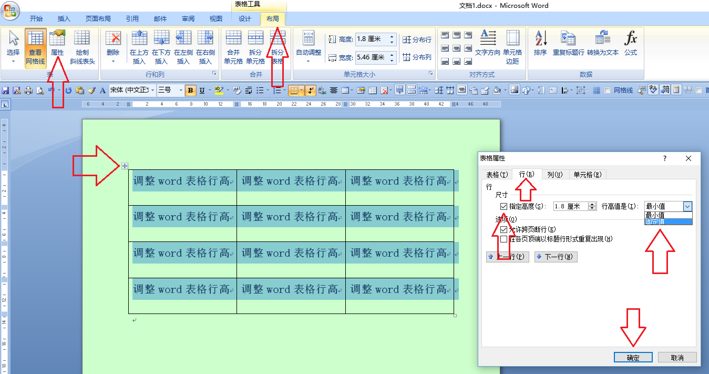The height and width of the screenshot is (374, 709).
Task: Click 公式 formula button
Action: tap(631, 43)
